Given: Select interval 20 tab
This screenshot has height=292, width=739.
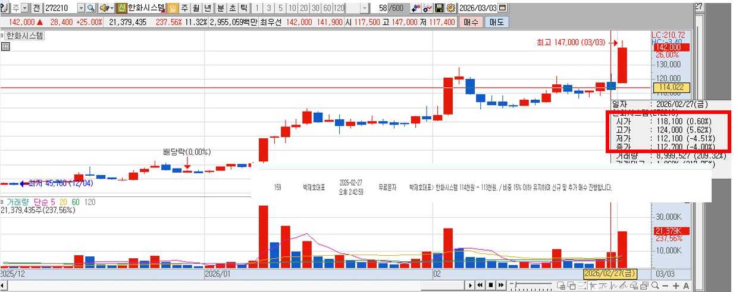Looking at the screenshot, I should pos(303,8).
